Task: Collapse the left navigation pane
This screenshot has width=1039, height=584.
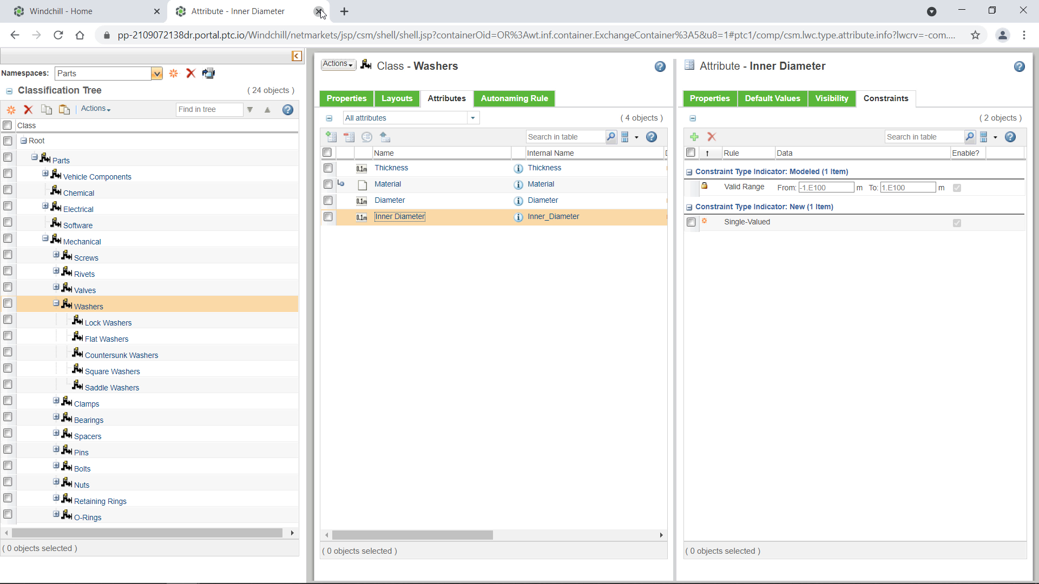Action: [x=297, y=56]
